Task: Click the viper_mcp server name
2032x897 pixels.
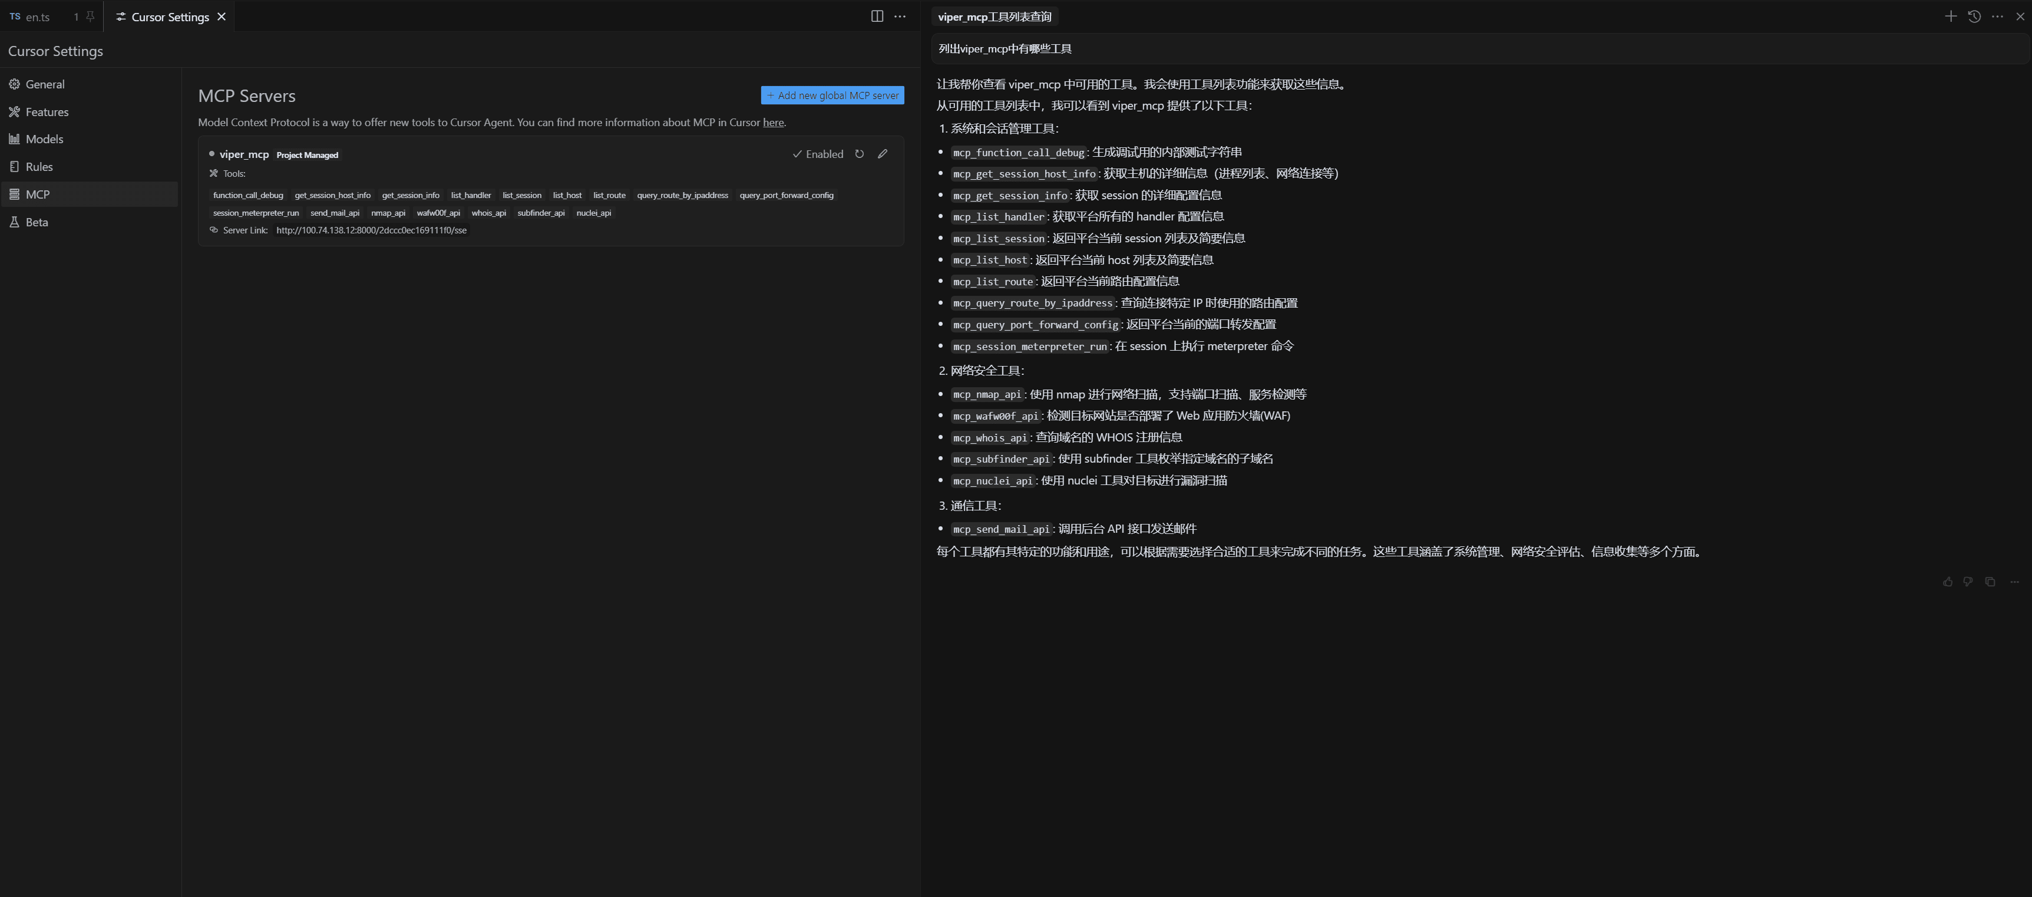Action: 244,154
